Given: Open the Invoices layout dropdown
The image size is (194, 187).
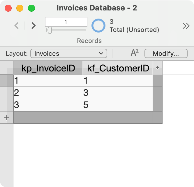Looking at the screenshot, I should pos(69,53).
